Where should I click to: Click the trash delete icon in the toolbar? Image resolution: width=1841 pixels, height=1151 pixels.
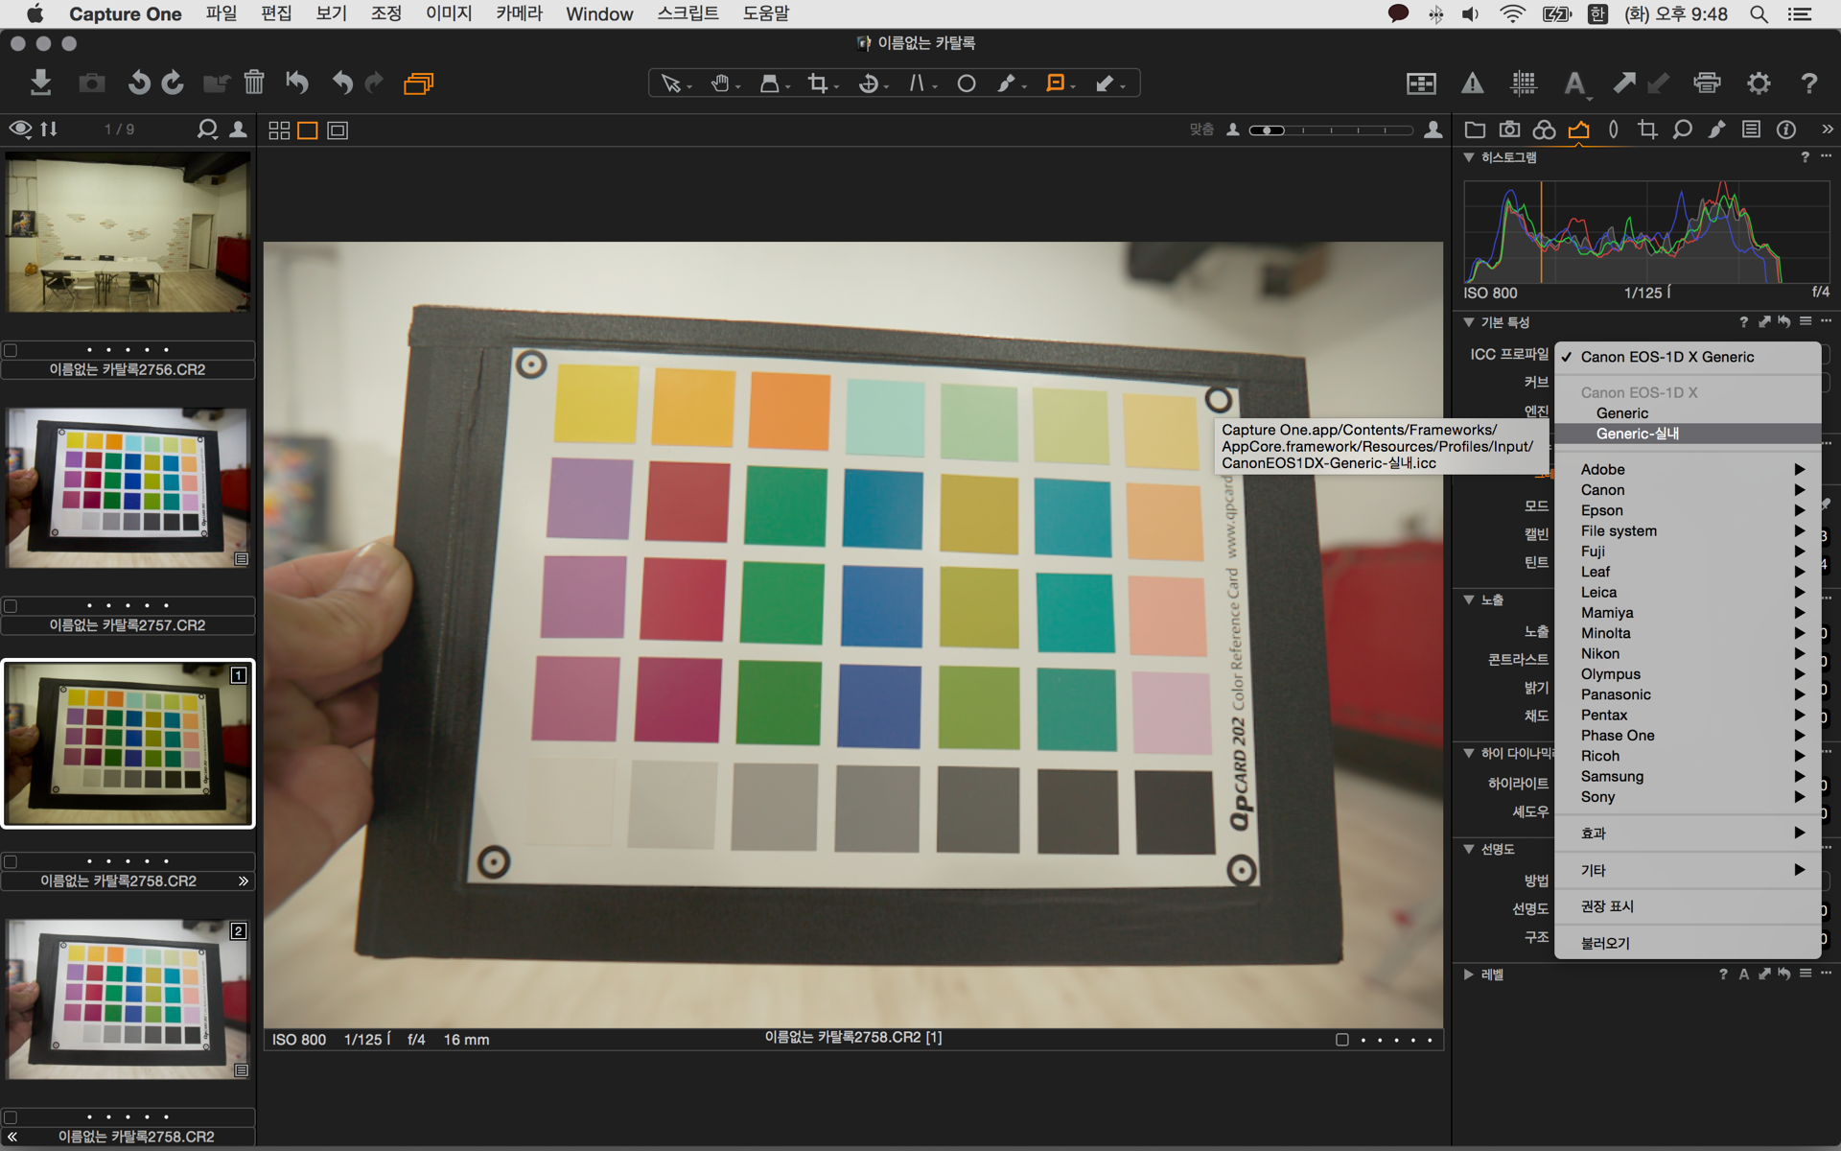254,82
